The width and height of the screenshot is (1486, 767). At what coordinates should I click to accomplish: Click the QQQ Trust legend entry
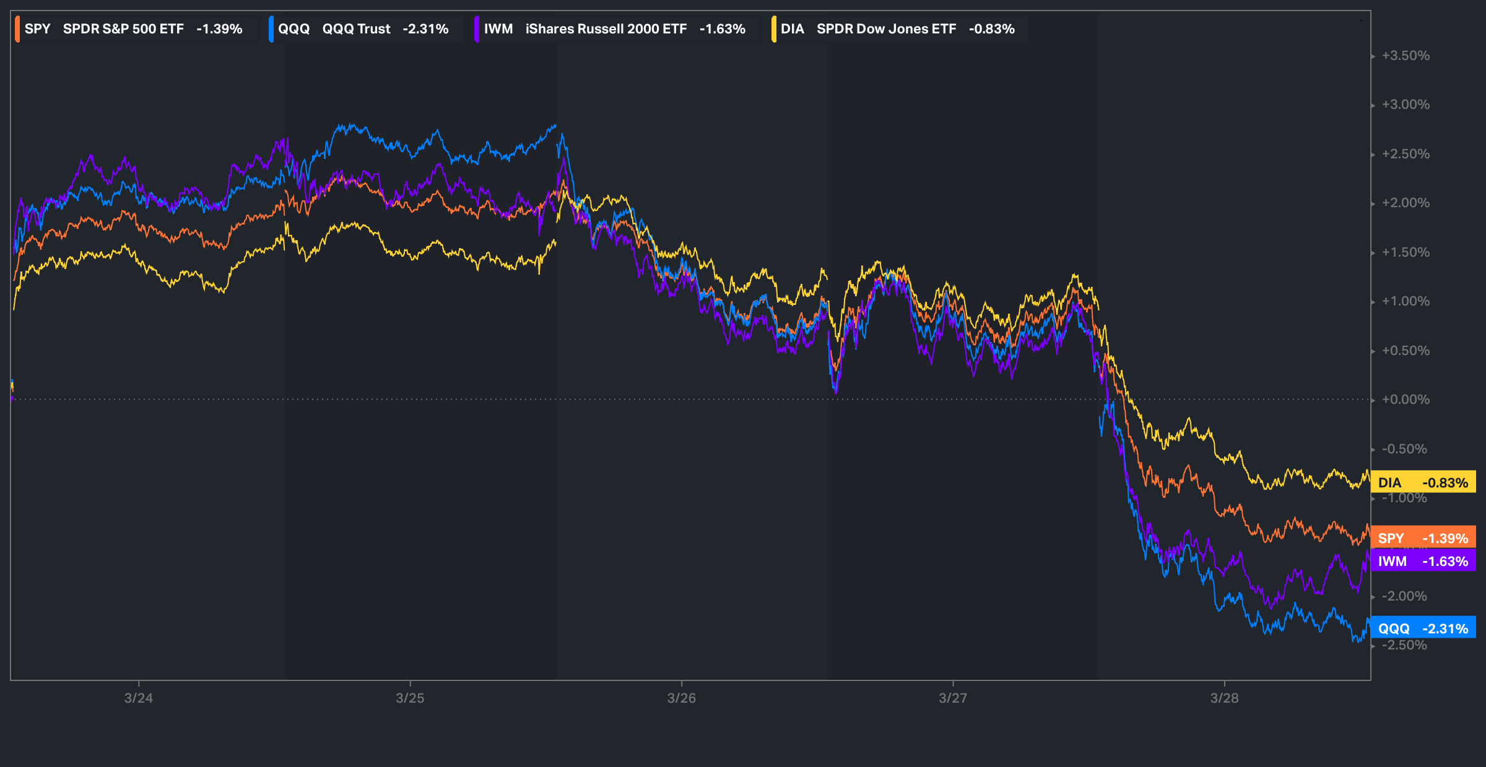[x=363, y=29]
